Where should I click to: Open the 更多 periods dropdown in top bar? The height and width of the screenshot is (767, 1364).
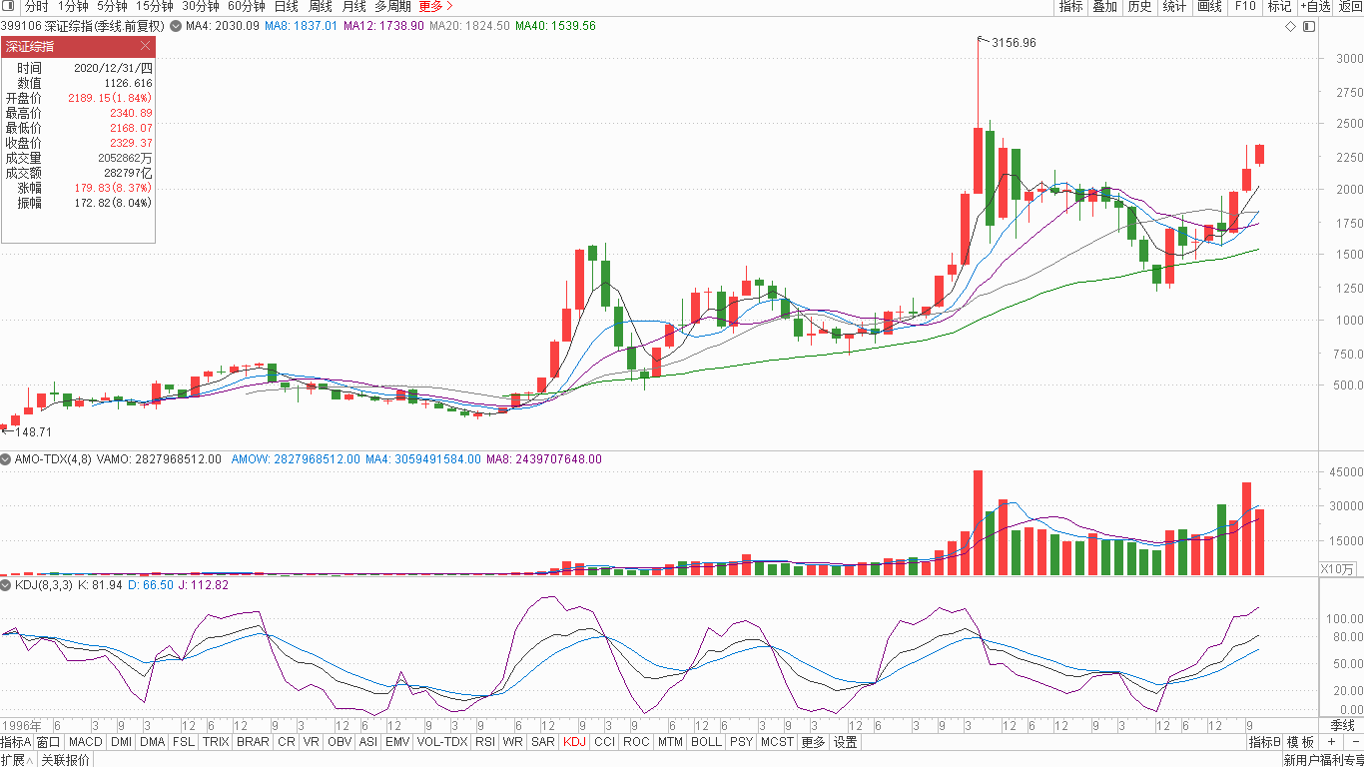[434, 6]
